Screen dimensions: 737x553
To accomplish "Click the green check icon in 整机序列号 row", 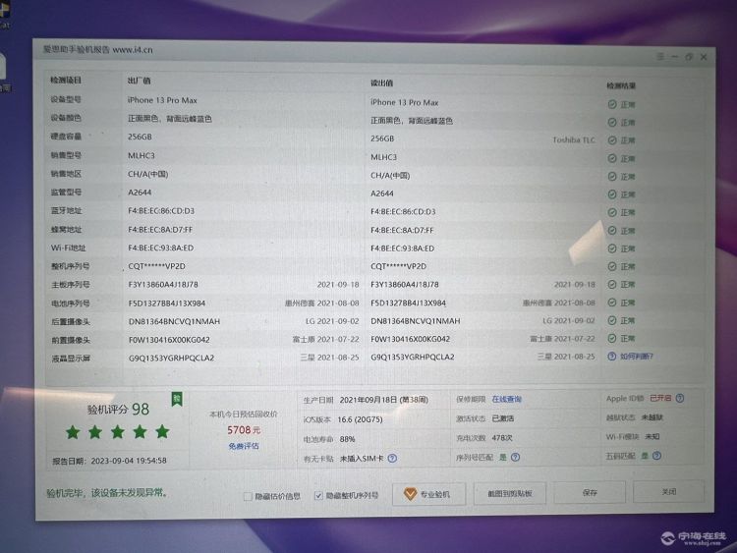I will [x=612, y=266].
